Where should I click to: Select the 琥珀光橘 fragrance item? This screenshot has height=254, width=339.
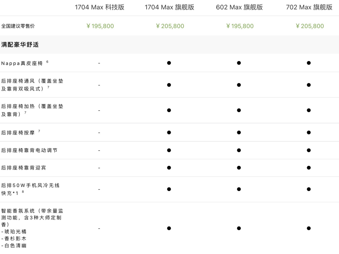click(15, 231)
